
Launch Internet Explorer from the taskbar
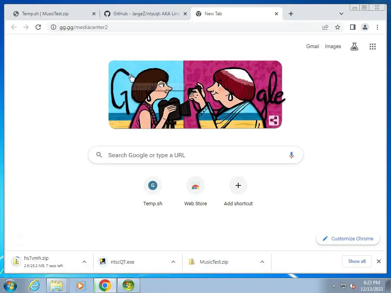[x=34, y=285]
